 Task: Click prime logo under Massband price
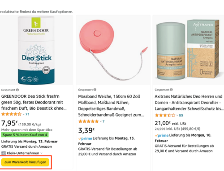point(85,138)
